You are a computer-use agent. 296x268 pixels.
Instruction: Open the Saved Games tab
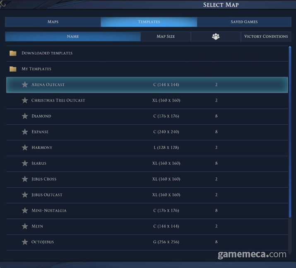point(244,22)
